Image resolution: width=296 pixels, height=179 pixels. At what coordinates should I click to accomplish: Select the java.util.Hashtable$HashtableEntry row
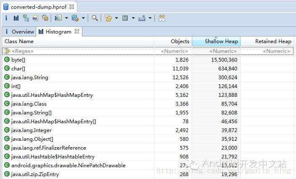148,157
